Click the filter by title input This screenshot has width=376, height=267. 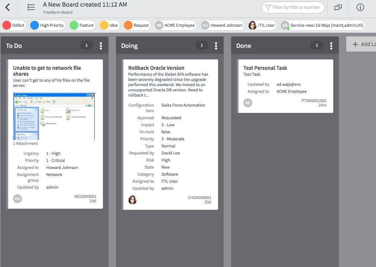pos(293,7)
